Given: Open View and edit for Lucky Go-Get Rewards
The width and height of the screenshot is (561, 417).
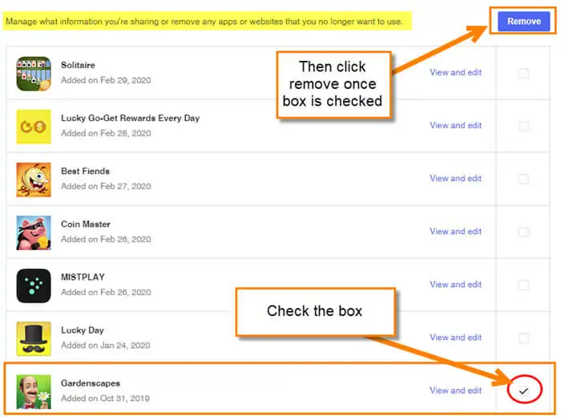Looking at the screenshot, I should tap(455, 125).
